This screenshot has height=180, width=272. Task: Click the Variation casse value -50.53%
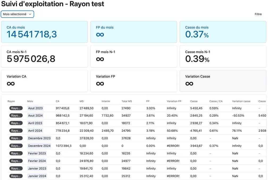pos(238,116)
